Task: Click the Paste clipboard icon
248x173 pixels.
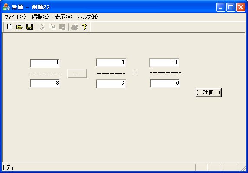Action: click(62, 27)
